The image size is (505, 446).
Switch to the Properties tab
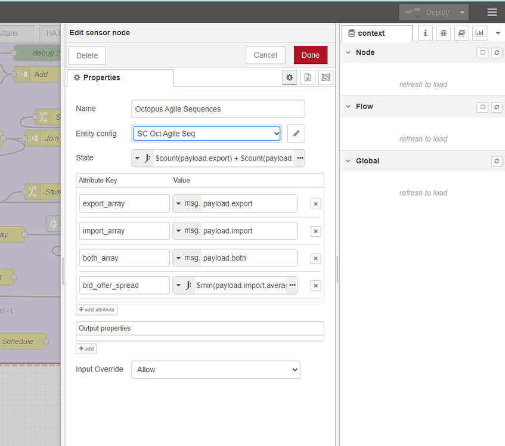tap(119, 78)
